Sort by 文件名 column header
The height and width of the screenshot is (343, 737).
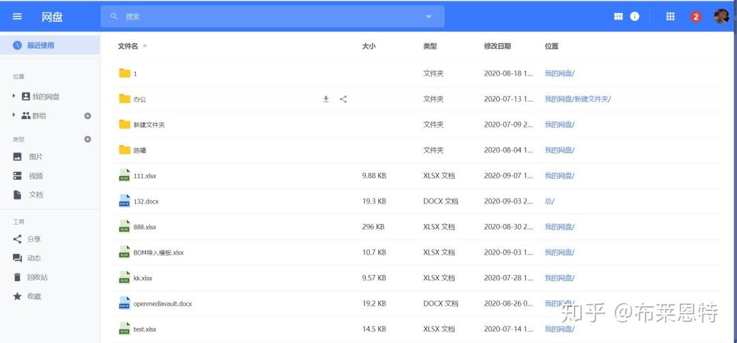pyautogui.click(x=128, y=46)
